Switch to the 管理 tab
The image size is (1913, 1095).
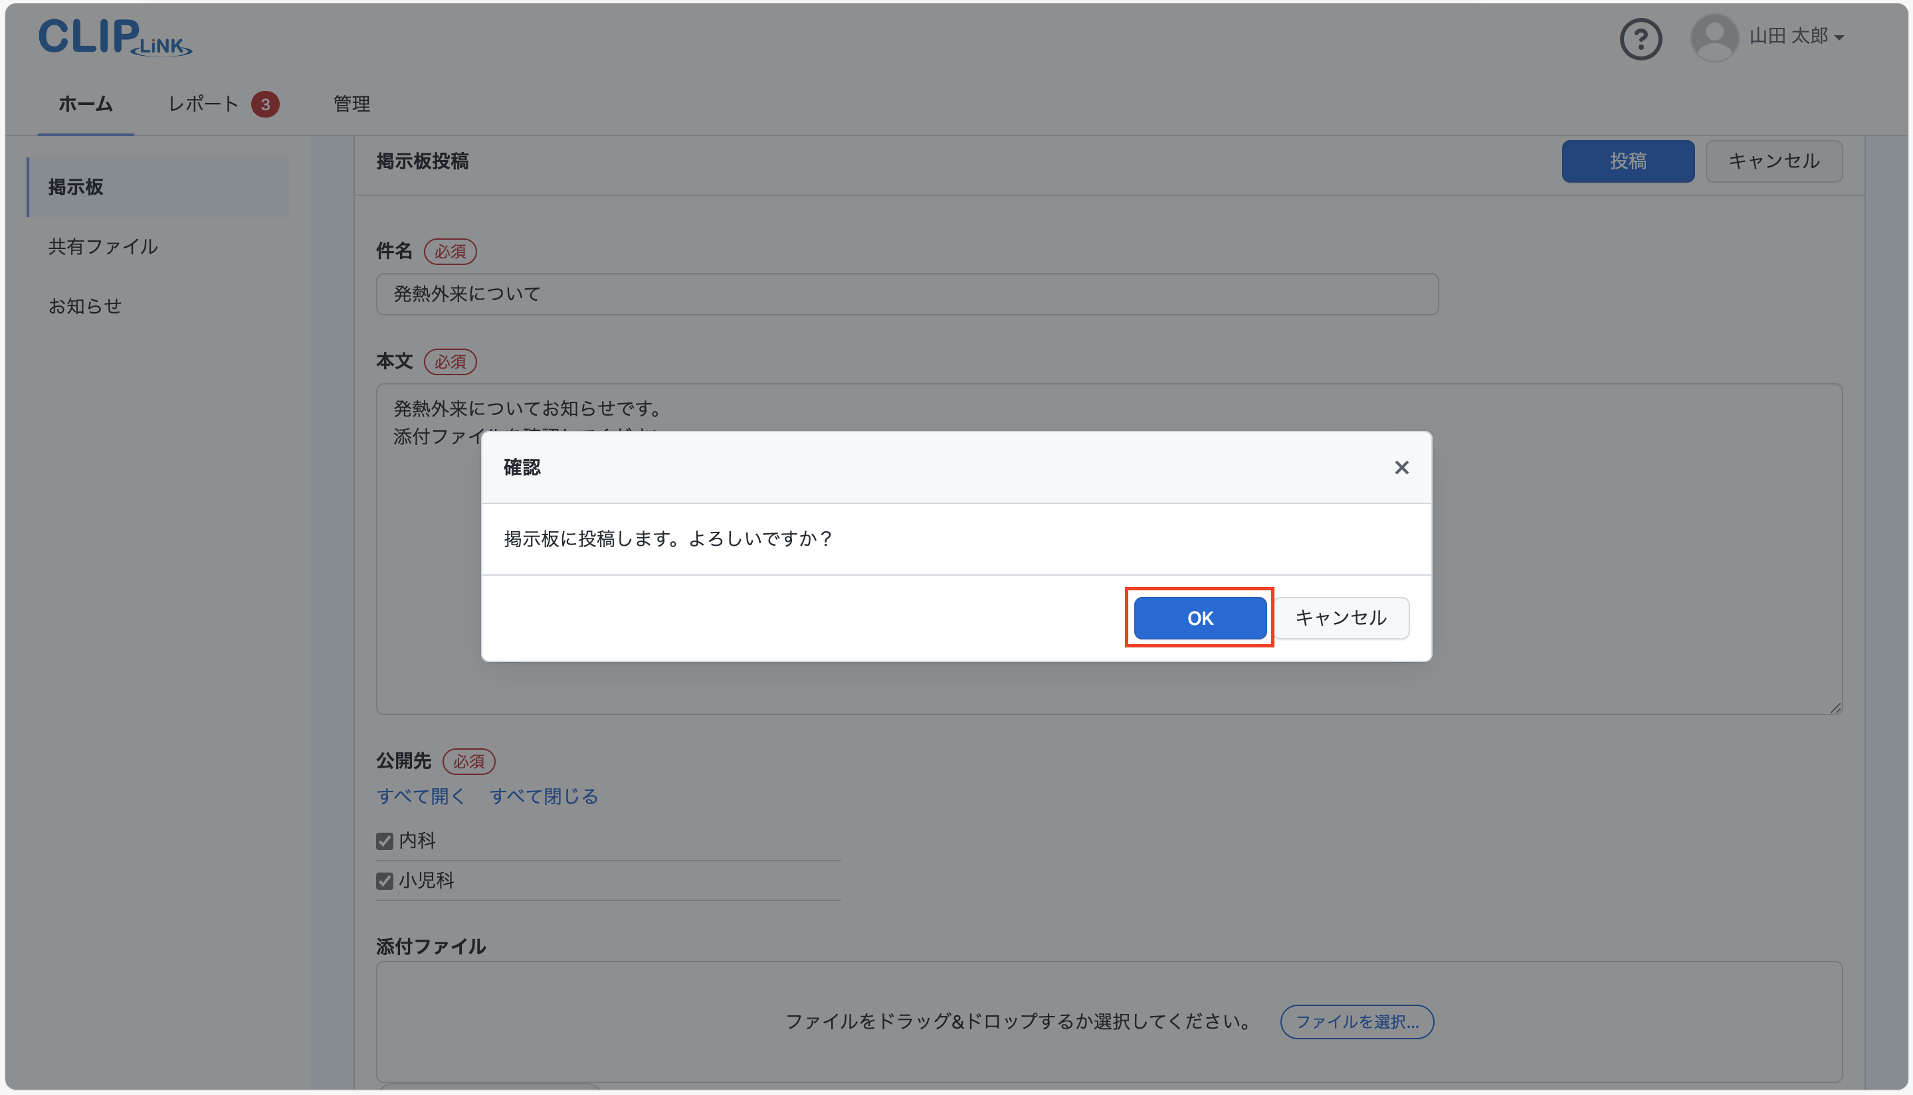352,104
